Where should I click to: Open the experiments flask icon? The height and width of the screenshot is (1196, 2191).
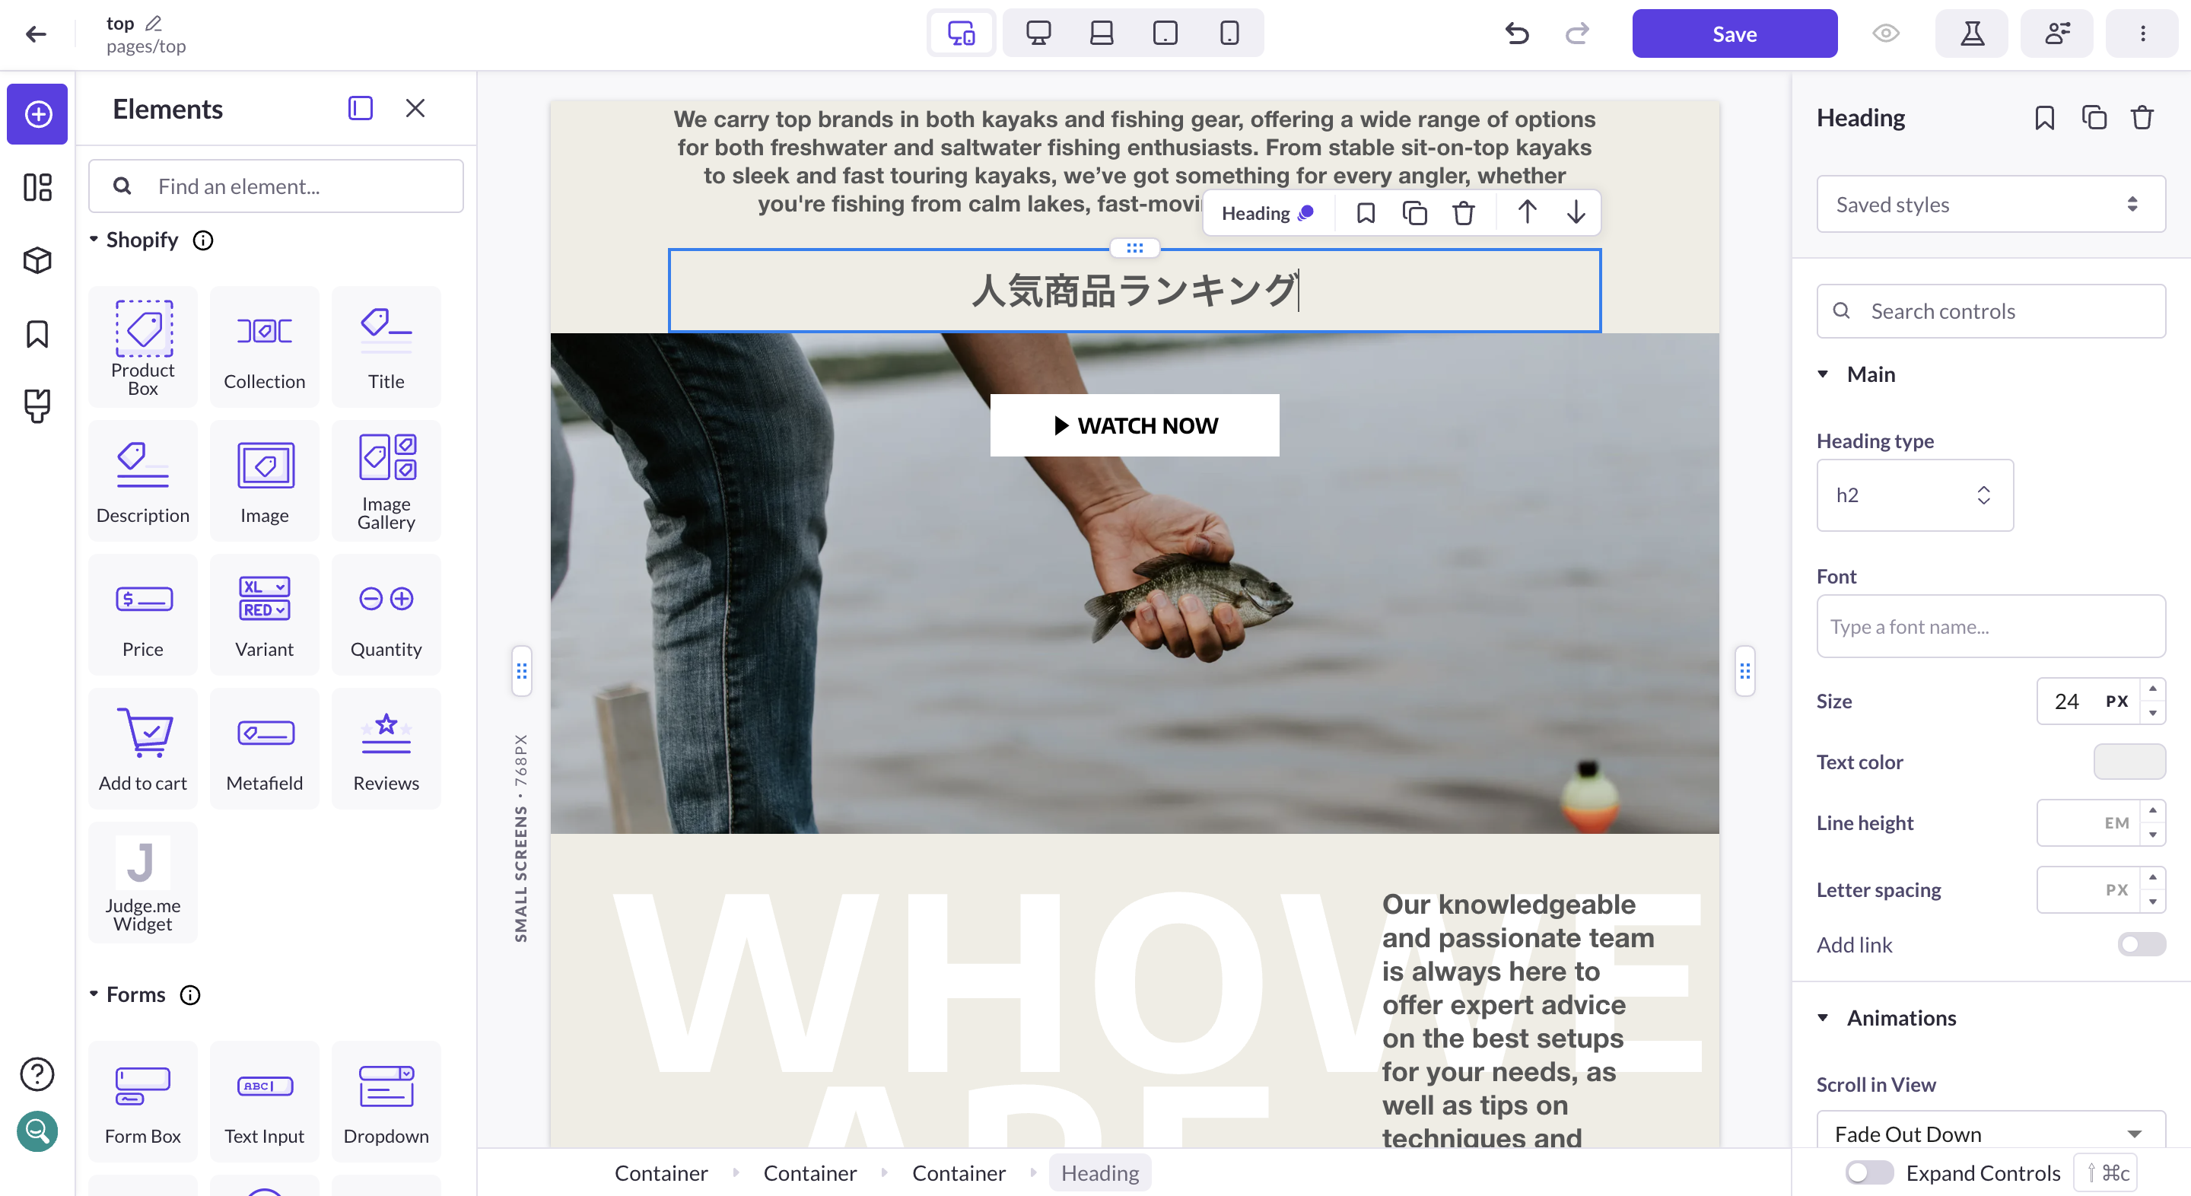tap(1972, 33)
